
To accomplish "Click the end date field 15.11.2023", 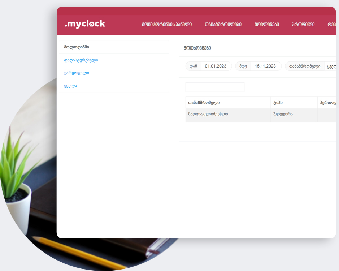I will pyautogui.click(x=265, y=66).
